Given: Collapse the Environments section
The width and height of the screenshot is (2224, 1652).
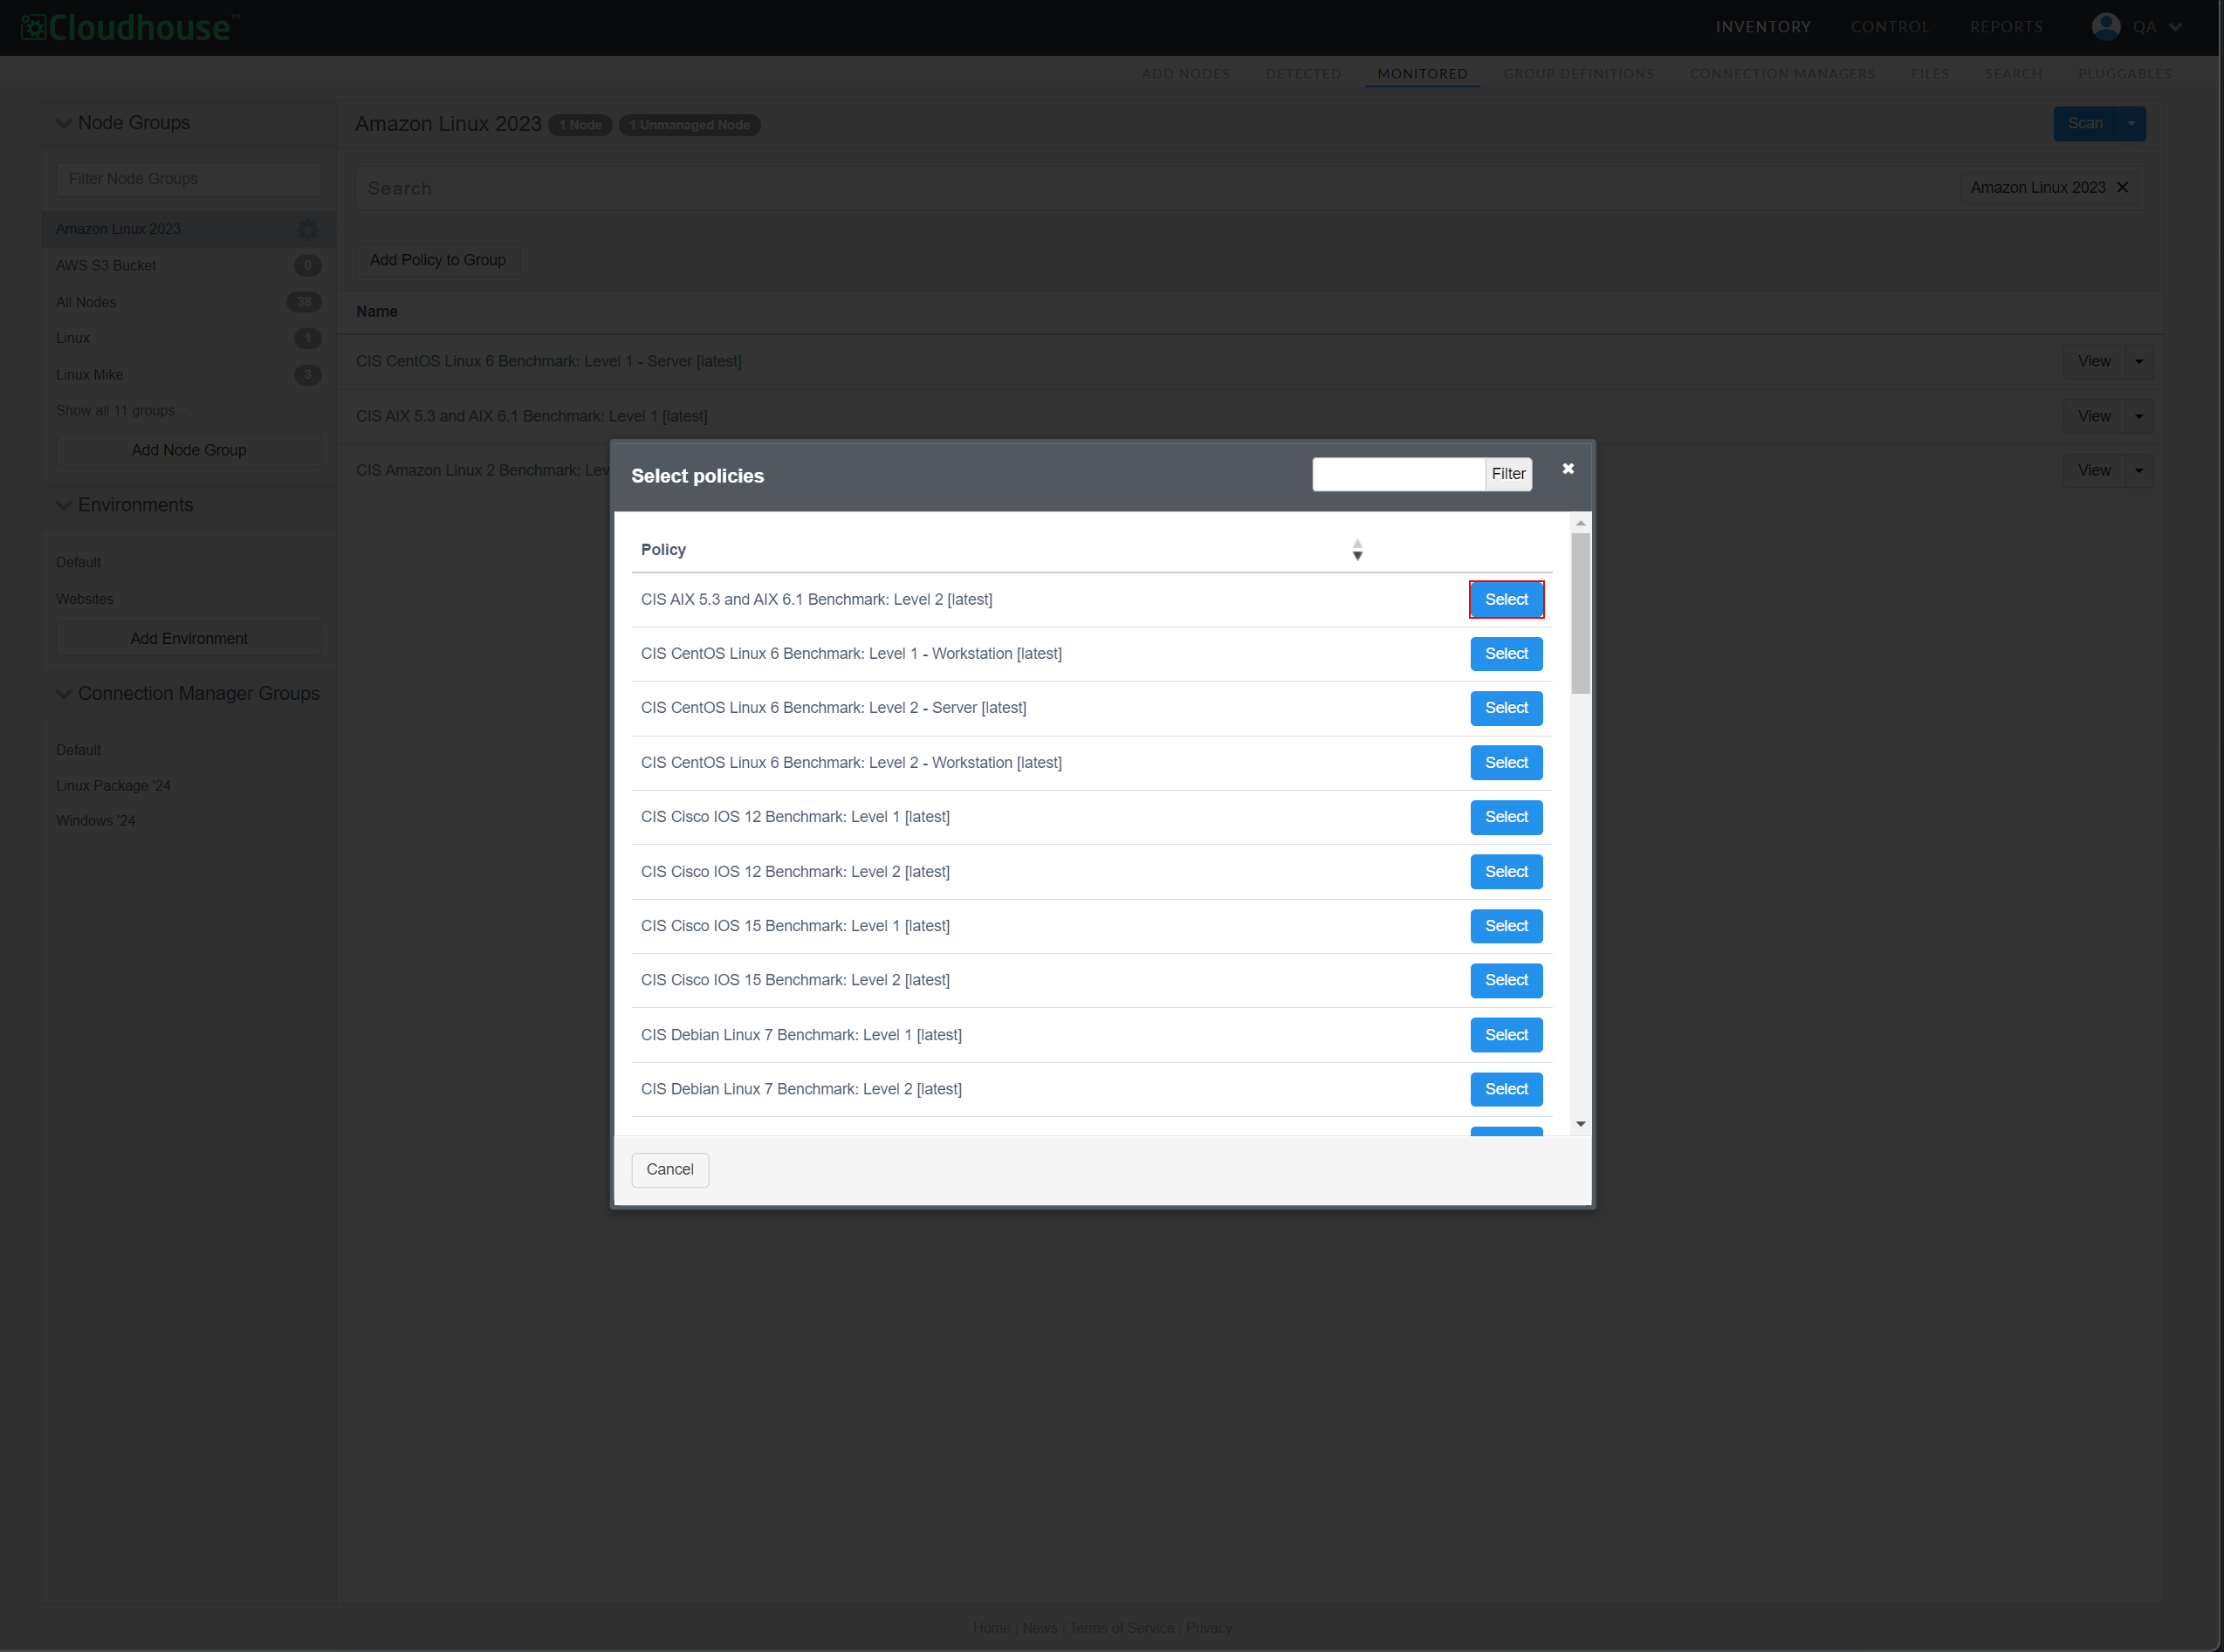Looking at the screenshot, I should point(64,506).
